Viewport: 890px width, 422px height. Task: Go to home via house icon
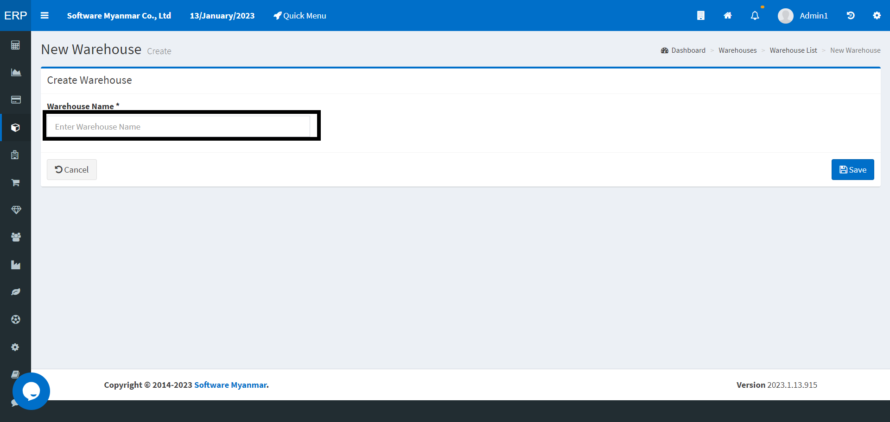tap(728, 16)
